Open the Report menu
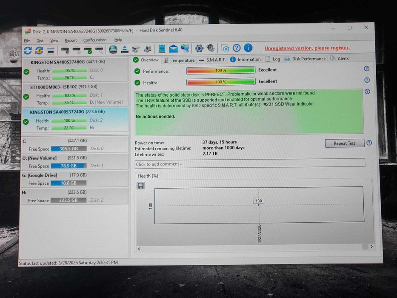This screenshot has height=298, width=397. click(71, 40)
